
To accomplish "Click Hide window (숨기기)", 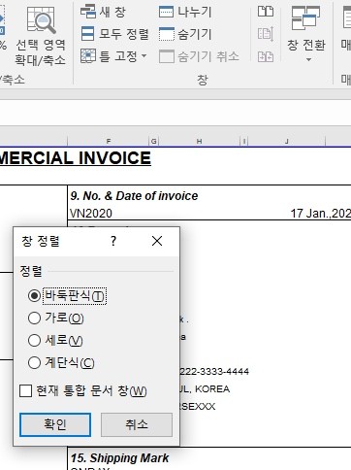I will tap(185, 34).
